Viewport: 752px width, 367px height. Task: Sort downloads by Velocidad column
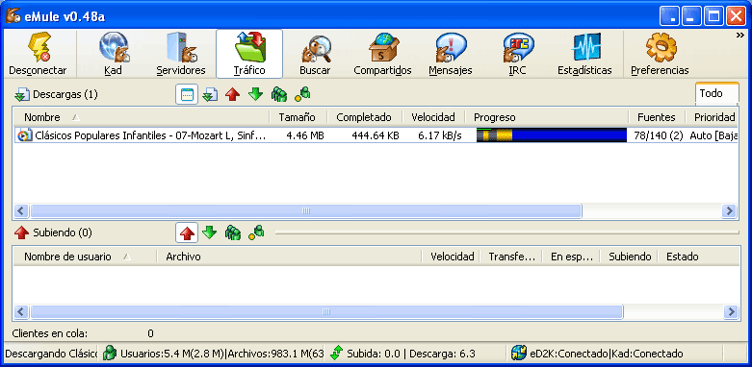click(433, 117)
